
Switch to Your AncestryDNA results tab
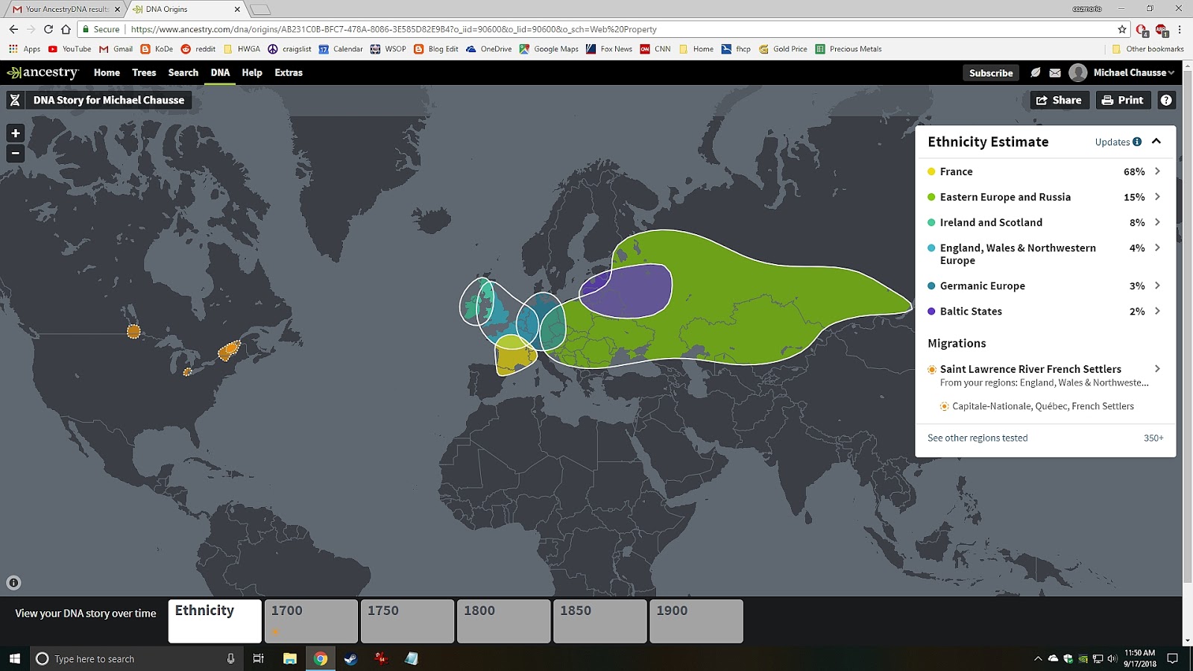point(66,9)
